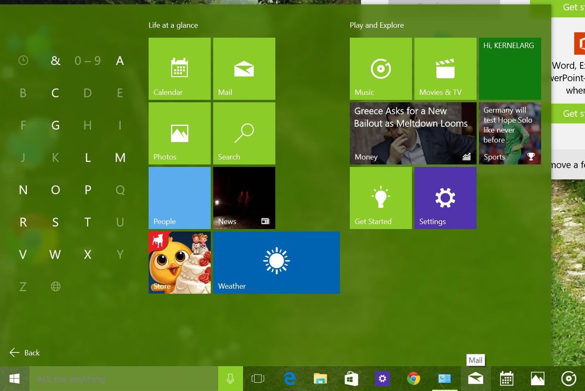Click the Ask me anything search box

(x=122, y=378)
